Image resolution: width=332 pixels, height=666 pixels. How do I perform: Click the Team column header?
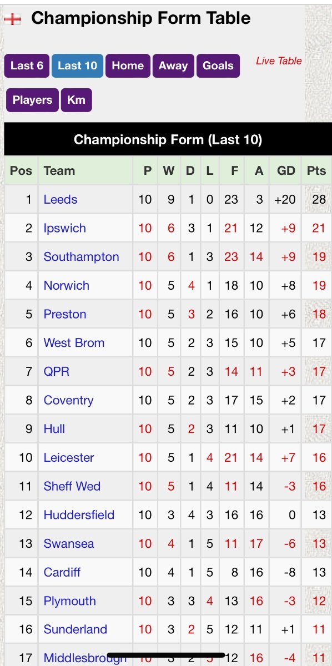point(59,170)
